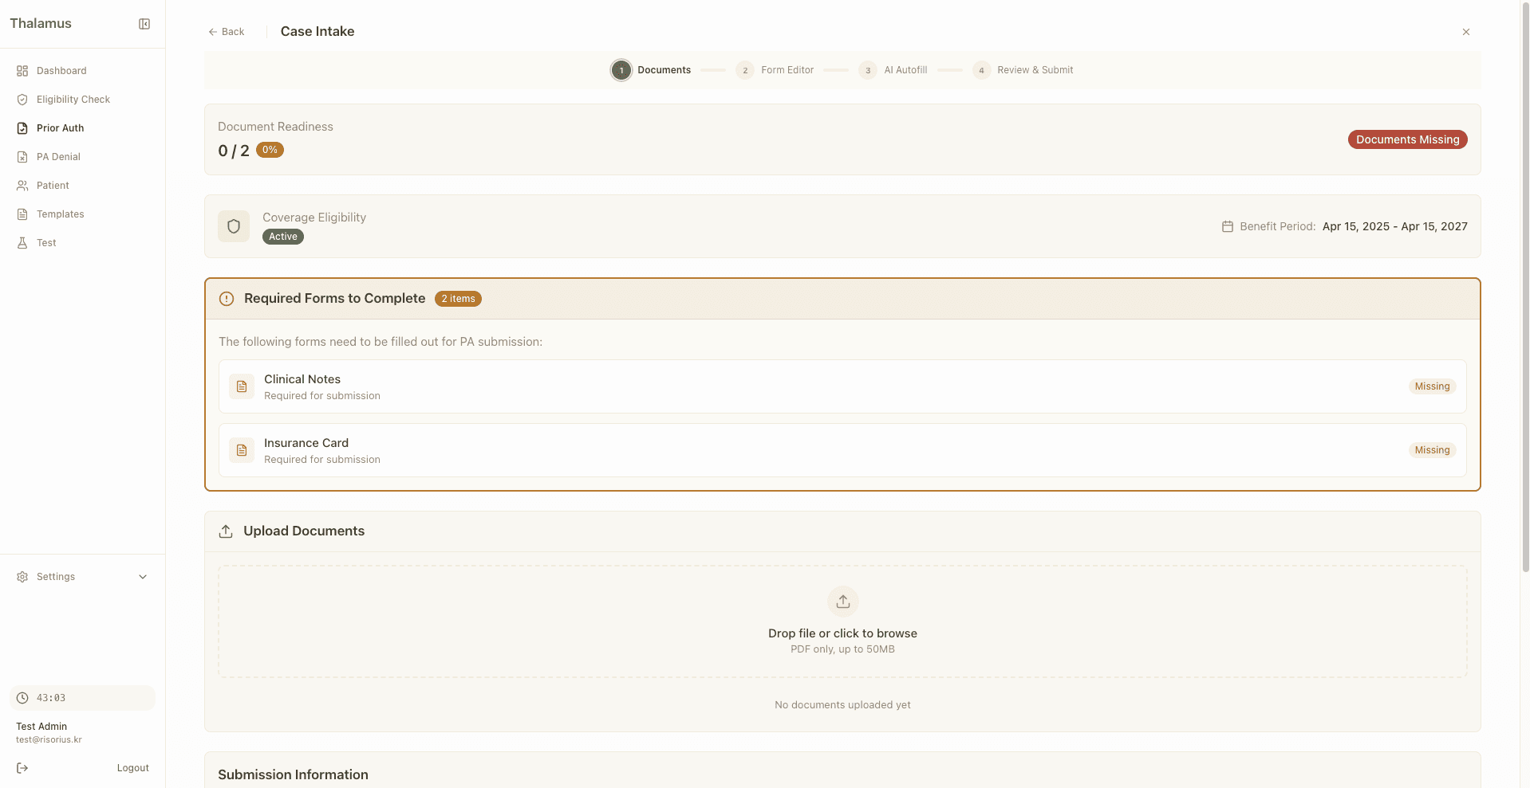Collapse the sidebar panel toggle icon

click(144, 24)
